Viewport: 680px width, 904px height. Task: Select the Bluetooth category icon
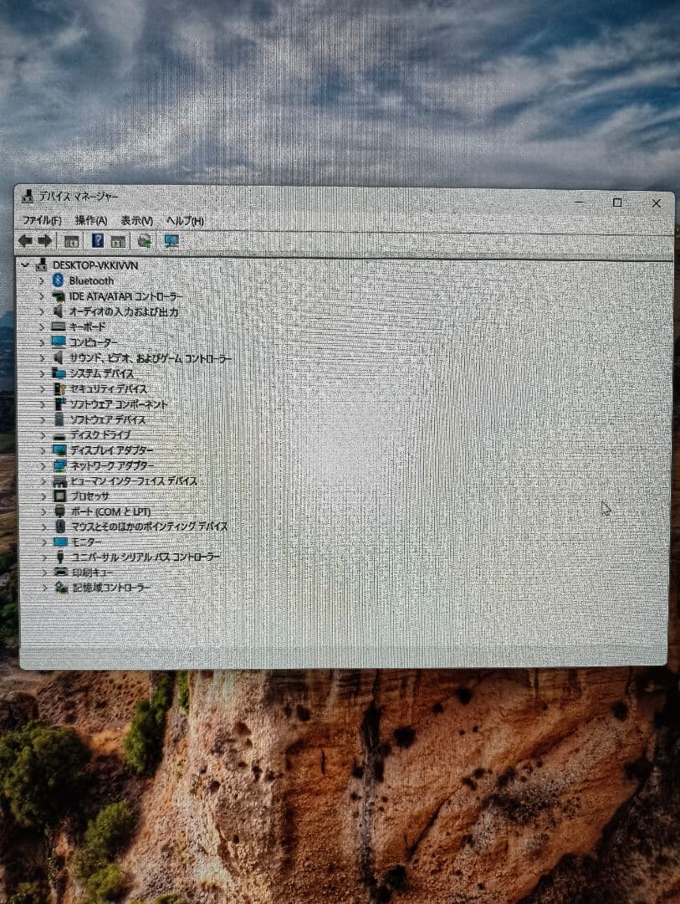tap(56, 280)
